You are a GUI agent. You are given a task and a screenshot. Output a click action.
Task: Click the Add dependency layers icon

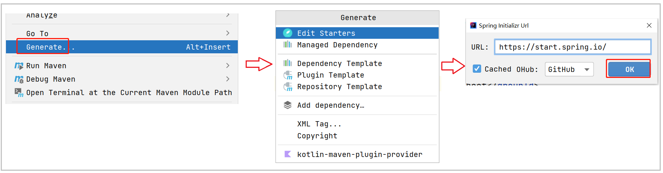coord(287,105)
